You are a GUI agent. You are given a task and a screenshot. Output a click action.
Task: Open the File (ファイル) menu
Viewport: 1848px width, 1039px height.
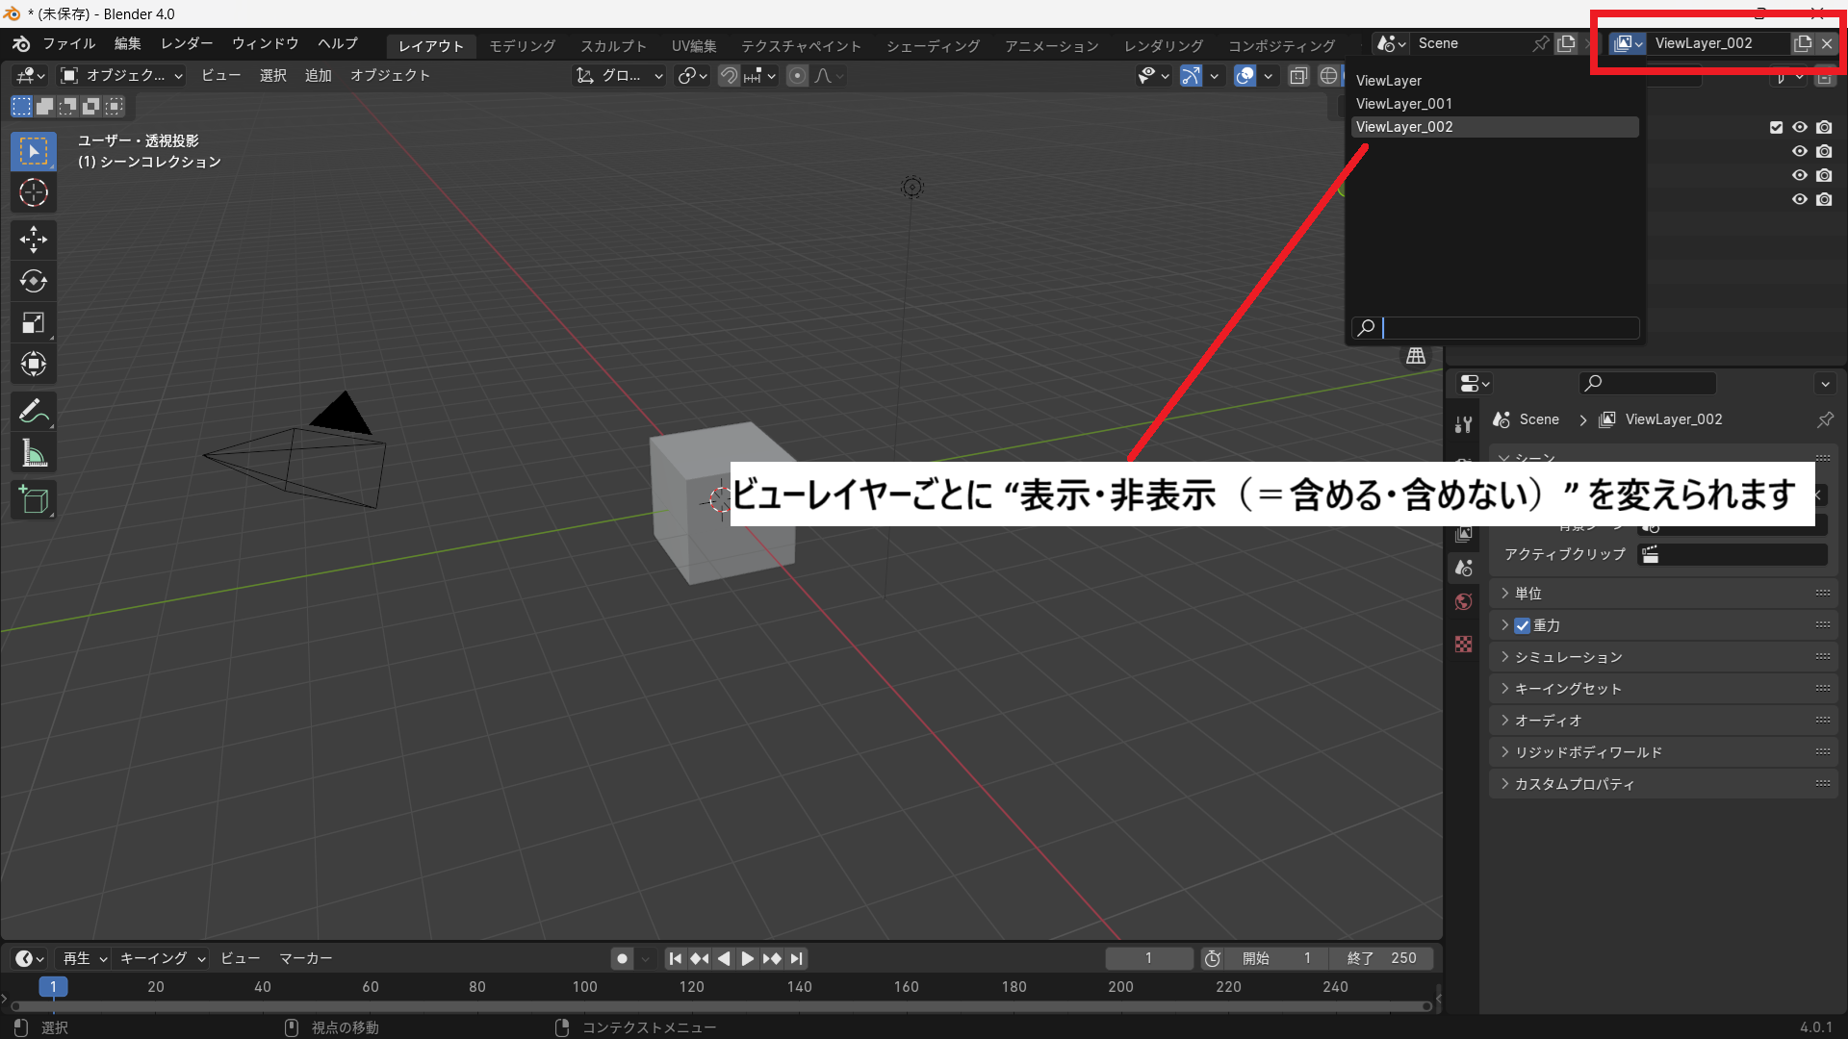coord(68,43)
